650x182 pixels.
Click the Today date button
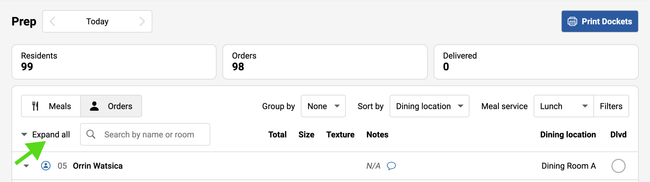pos(97,21)
